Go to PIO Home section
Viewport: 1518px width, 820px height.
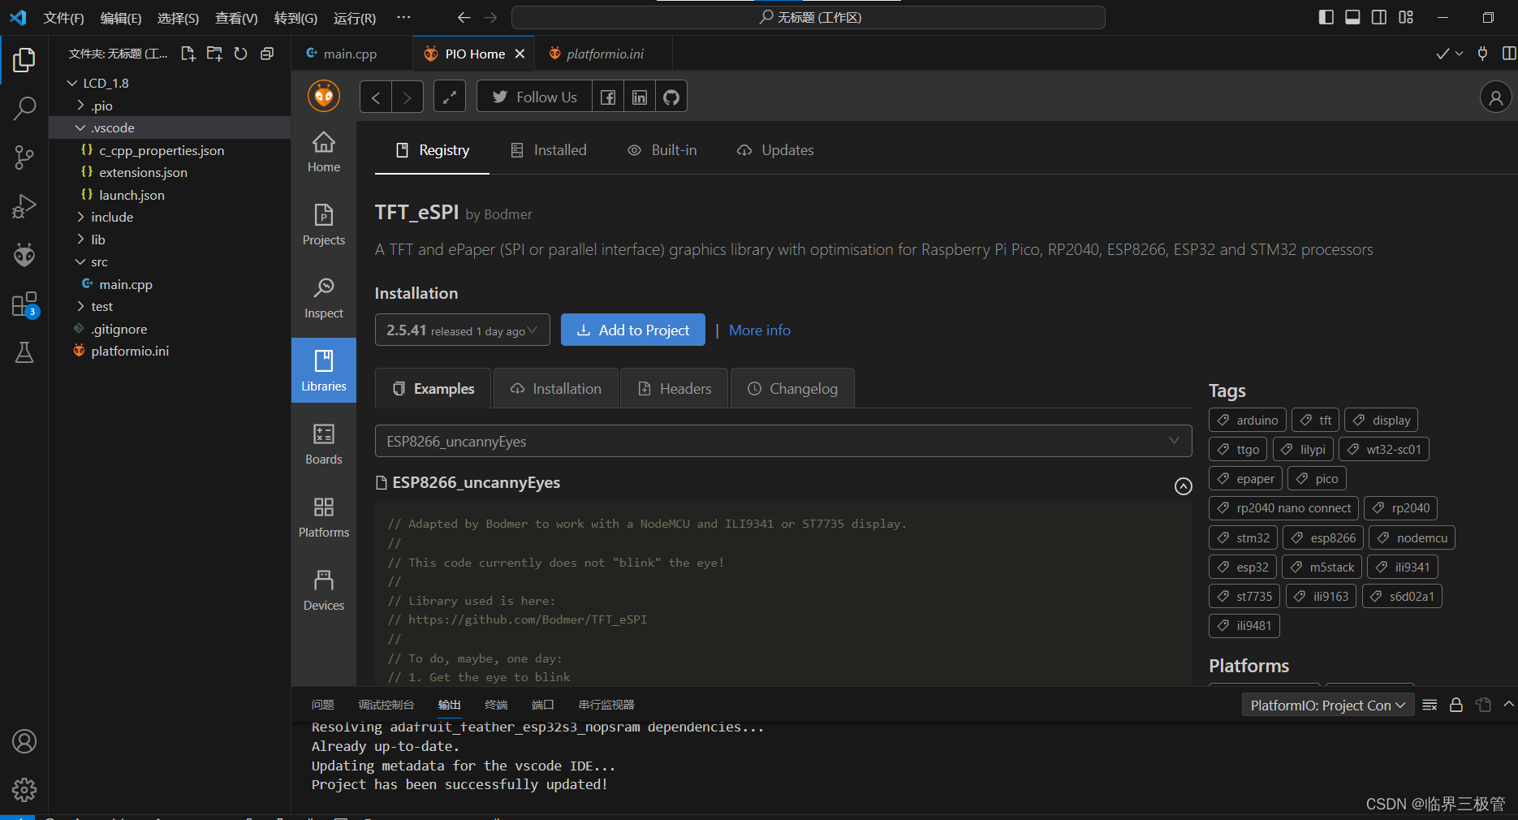point(324,153)
